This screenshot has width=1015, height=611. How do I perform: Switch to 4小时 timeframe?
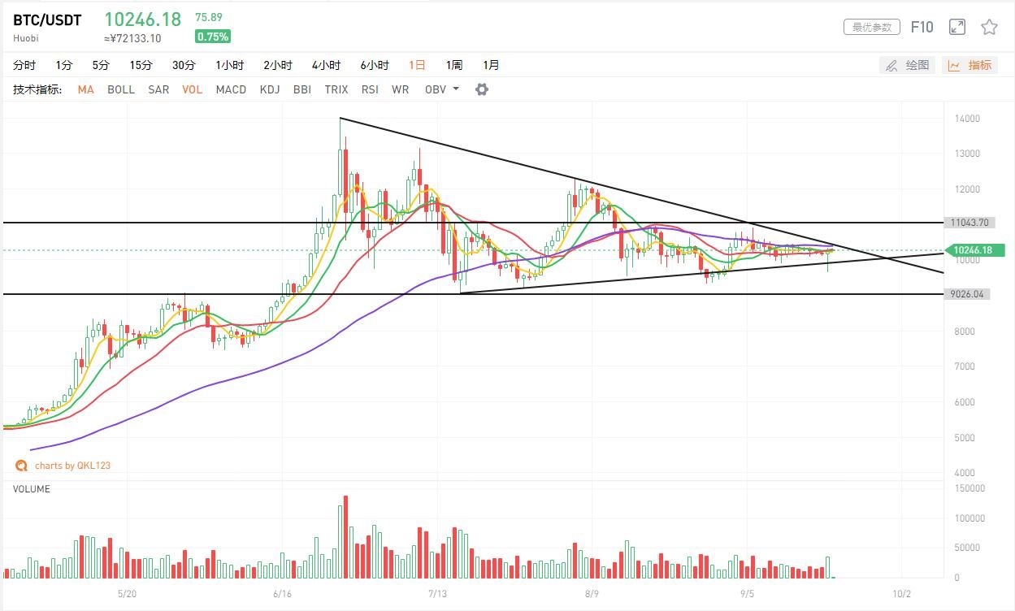pos(326,65)
